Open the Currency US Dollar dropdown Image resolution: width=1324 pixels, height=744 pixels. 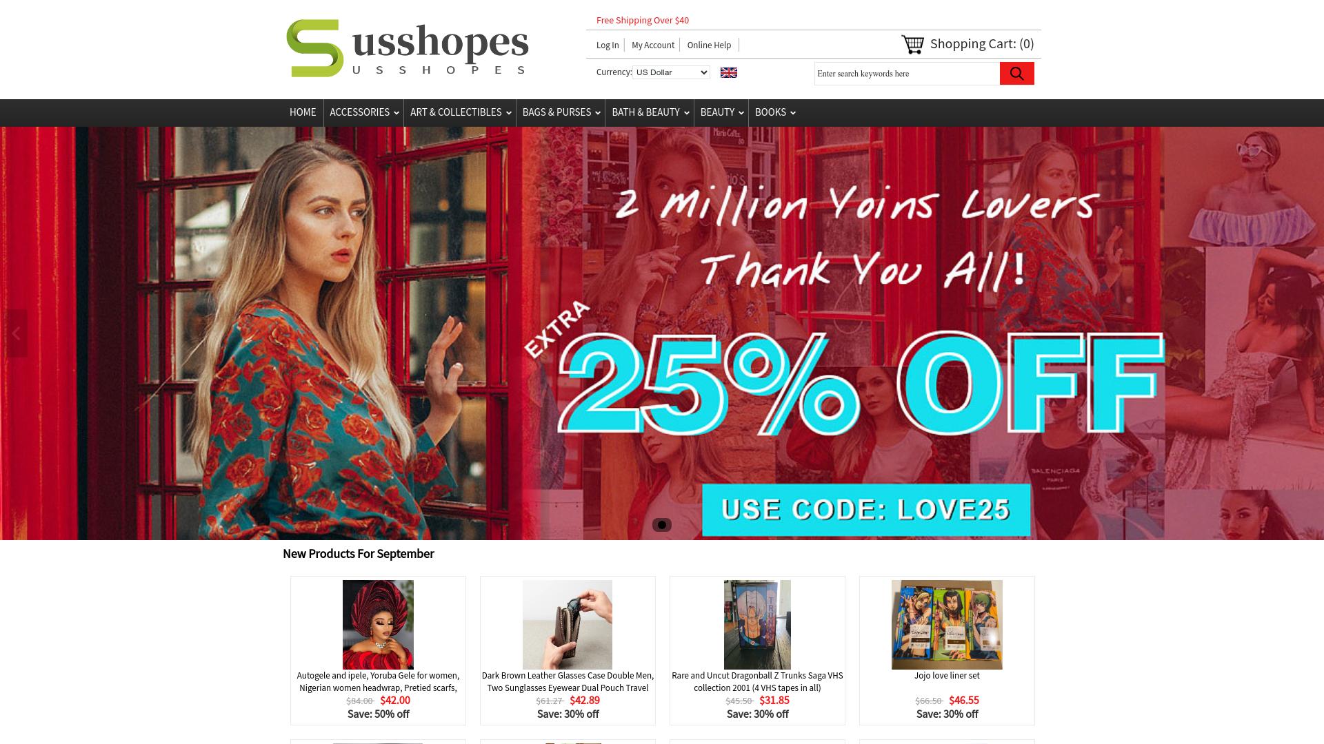coord(671,72)
